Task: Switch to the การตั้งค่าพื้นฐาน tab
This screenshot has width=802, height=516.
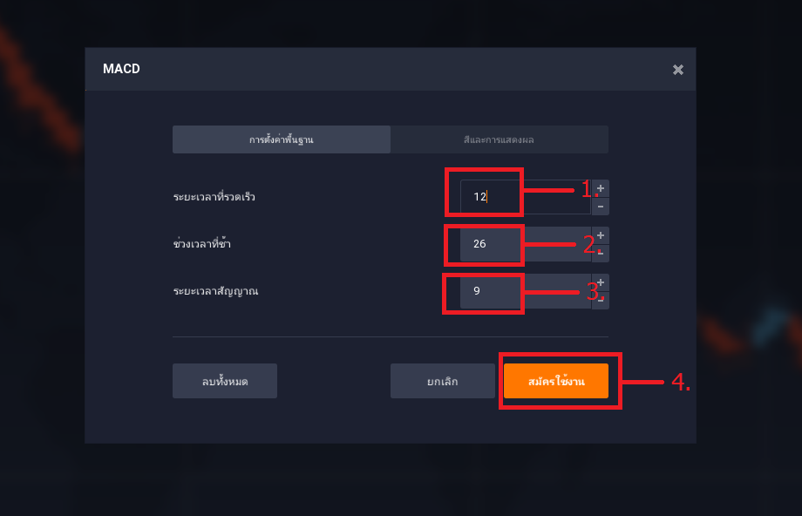Action: point(282,139)
